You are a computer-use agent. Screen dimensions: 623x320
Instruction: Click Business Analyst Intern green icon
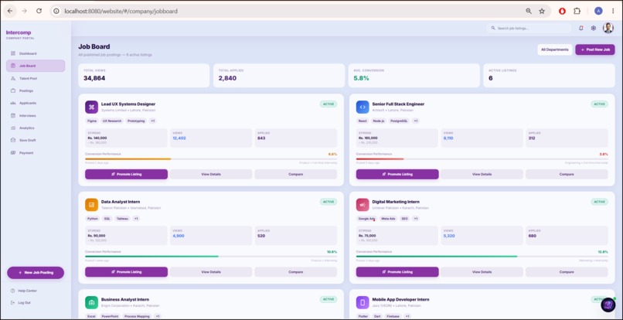[x=91, y=302]
